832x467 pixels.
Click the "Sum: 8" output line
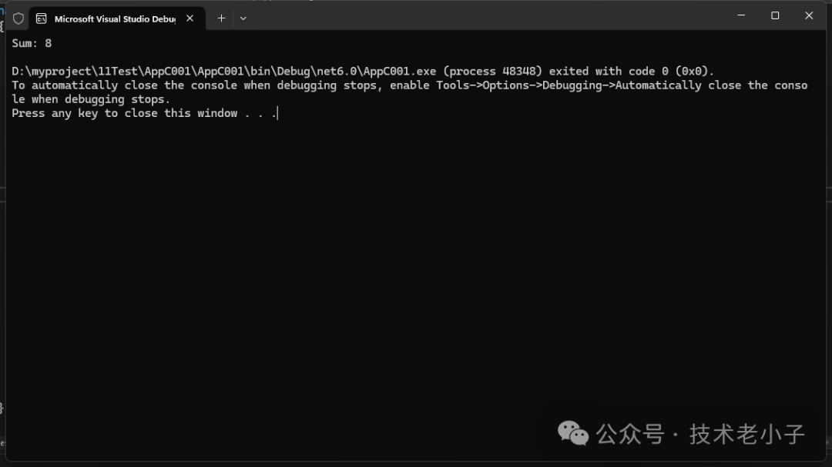pos(32,43)
